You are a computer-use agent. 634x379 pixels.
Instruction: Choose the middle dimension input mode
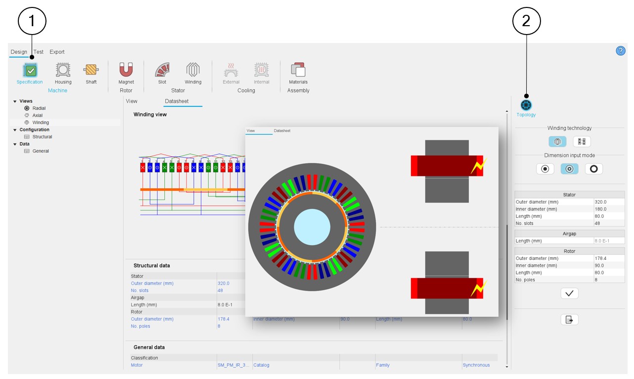coord(569,169)
